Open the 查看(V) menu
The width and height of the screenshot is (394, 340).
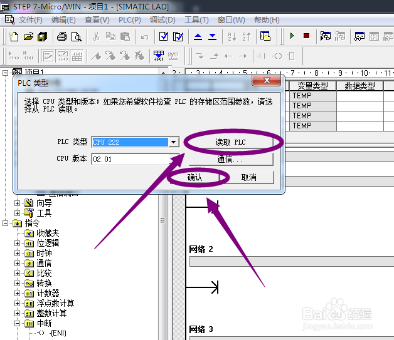pos(97,20)
